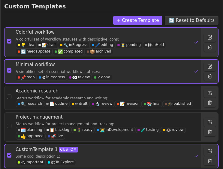Edit the Project management template
Image resolution: width=223 pixels, height=169 pixels.
(210, 122)
